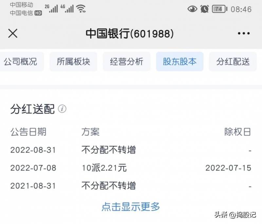The width and height of the screenshot is (262, 224).
Task: Tap the 4G signal strength icon
Action: (67, 9)
